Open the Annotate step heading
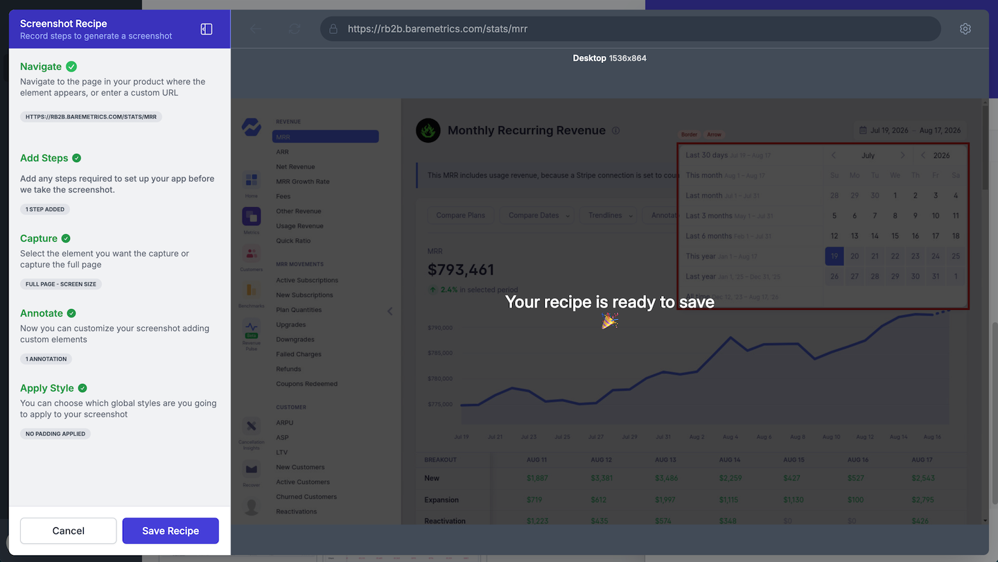998x562 pixels. pyautogui.click(x=42, y=313)
